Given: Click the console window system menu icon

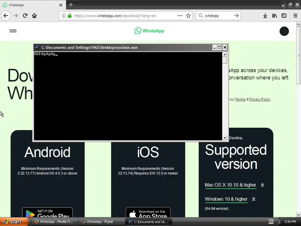Looking at the screenshot, I should [37, 47].
